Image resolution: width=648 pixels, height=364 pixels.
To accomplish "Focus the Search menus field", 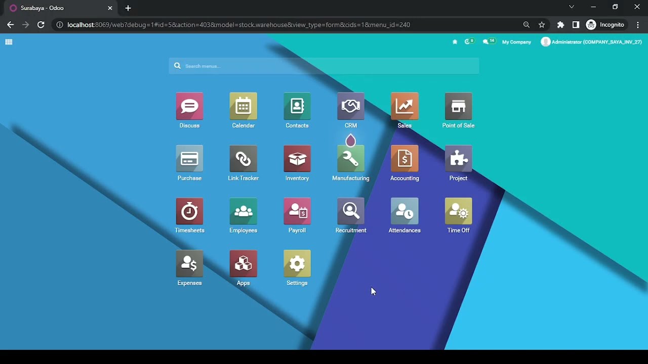I will tap(324, 66).
